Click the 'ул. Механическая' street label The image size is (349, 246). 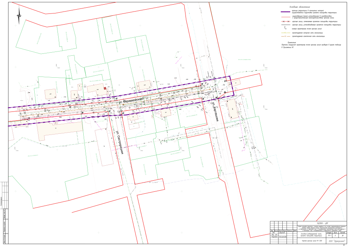tap(132, 101)
